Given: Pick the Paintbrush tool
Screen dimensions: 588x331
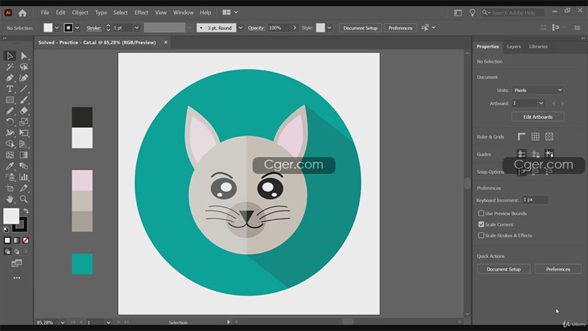Looking at the screenshot, I should click(24, 100).
